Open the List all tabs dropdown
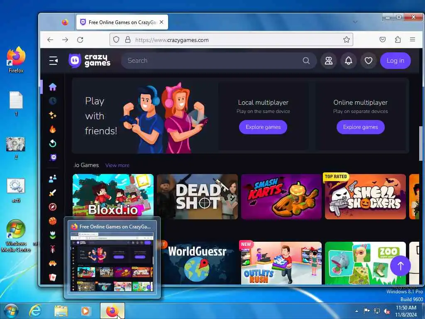The width and height of the screenshot is (425, 319). pyautogui.click(x=355, y=22)
